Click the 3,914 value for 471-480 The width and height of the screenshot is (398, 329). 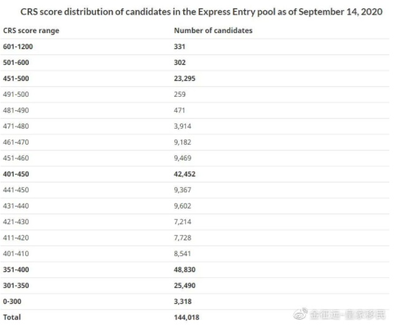click(x=182, y=126)
